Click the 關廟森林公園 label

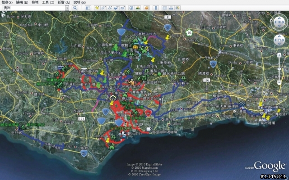coord(175,74)
